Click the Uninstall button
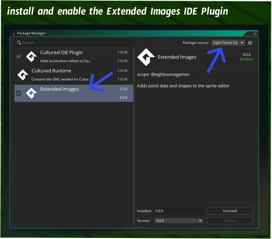This screenshot has height=239, width=272. 230,211
